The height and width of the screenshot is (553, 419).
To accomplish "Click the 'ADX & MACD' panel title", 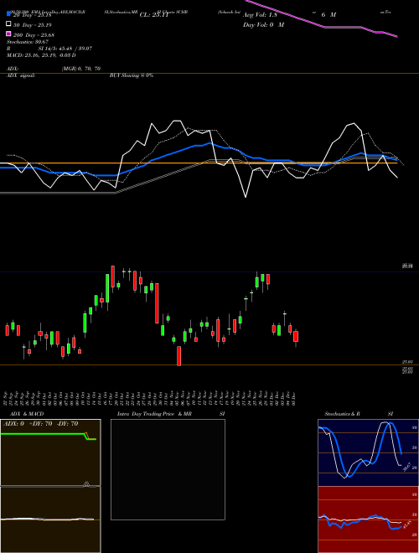I will click(x=27, y=414).
